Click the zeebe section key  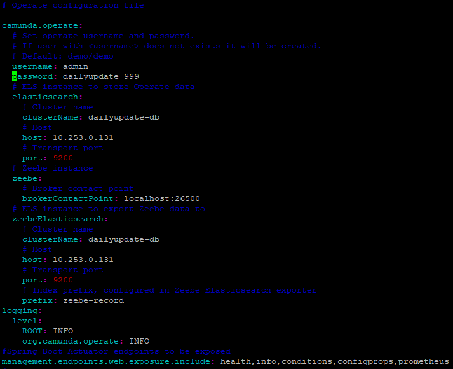[27, 178]
